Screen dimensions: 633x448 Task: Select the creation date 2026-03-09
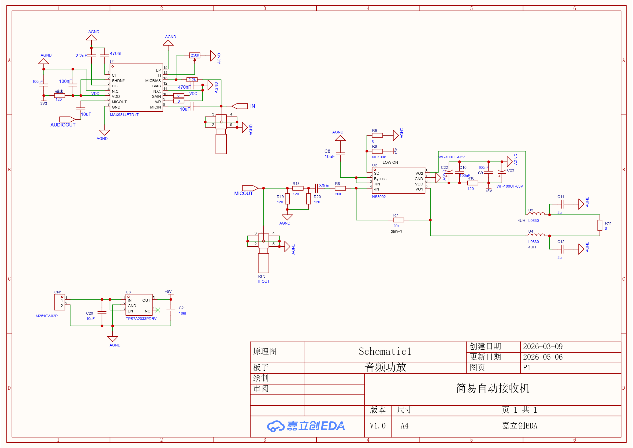542,346
